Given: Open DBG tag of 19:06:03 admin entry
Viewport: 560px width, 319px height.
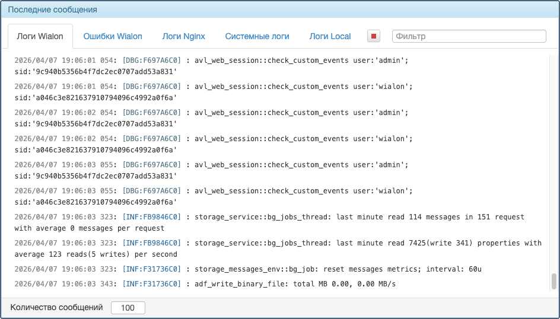Looking at the screenshot, I should 151,165.
